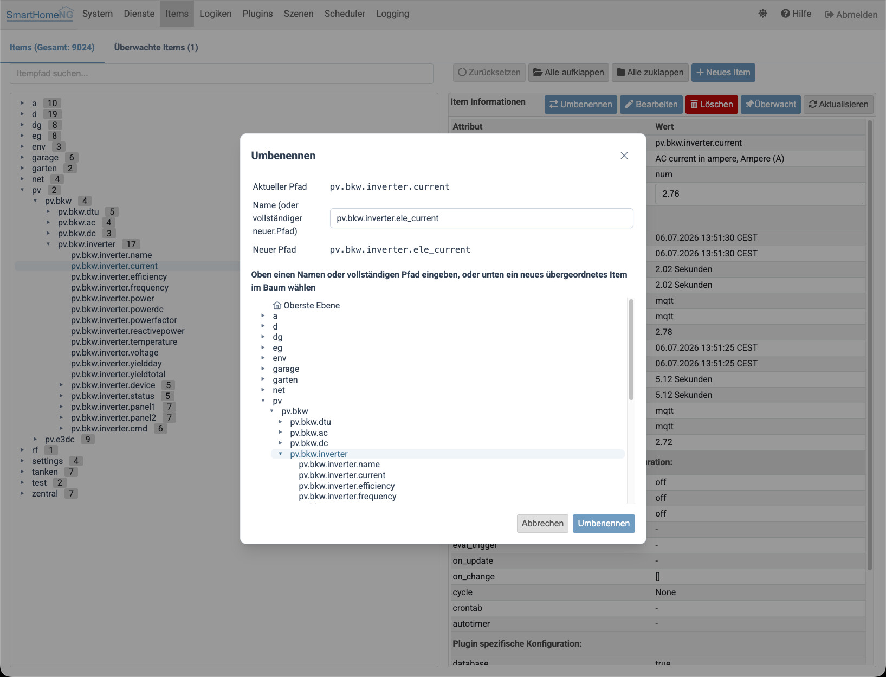The height and width of the screenshot is (677, 886).
Task: Open the Logging menu
Action: (x=392, y=14)
